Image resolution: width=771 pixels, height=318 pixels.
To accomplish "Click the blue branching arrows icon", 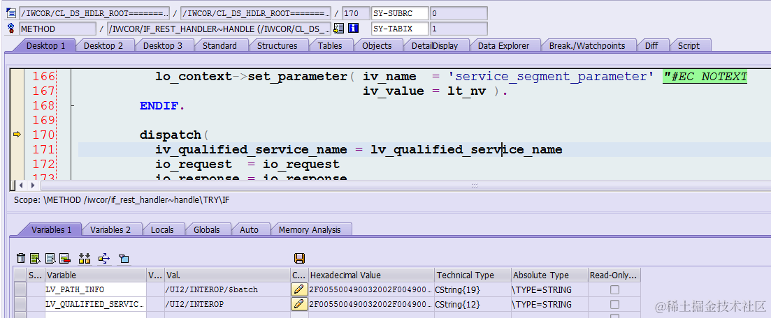I will coord(103,258).
